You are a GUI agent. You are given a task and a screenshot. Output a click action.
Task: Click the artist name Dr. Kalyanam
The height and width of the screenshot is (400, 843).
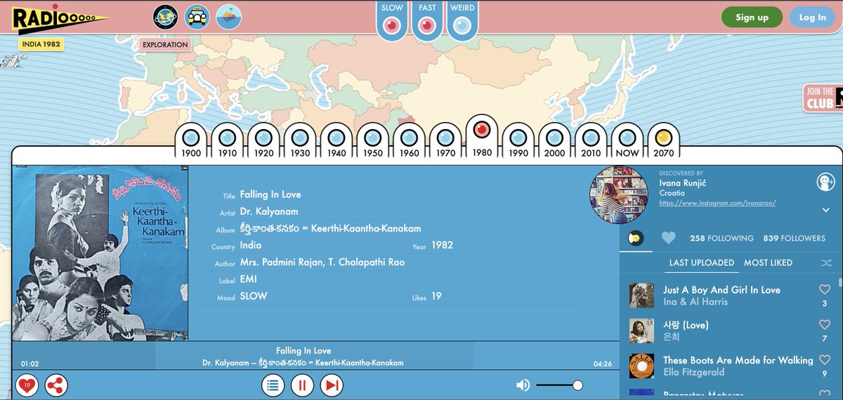[x=269, y=211]
